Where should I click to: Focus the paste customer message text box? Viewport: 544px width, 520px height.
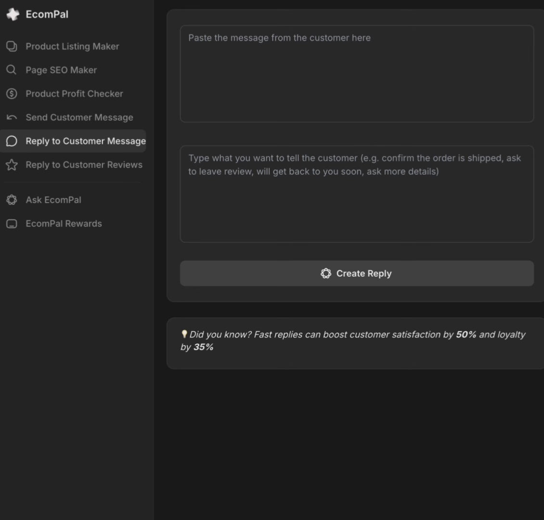pyautogui.click(x=357, y=74)
